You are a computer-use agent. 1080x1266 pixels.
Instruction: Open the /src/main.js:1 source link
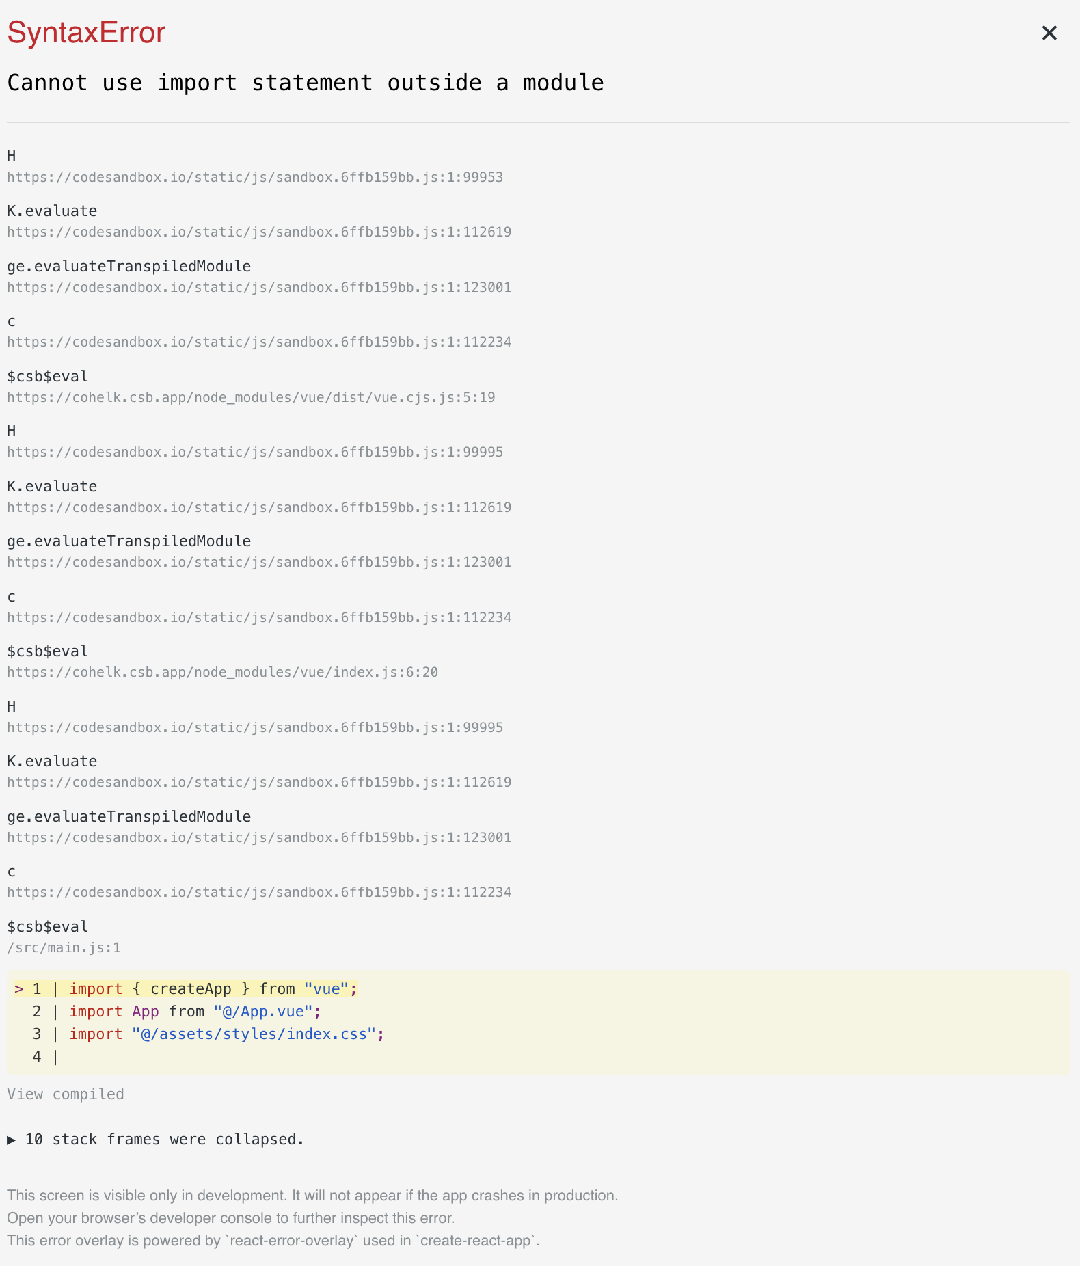(x=64, y=947)
